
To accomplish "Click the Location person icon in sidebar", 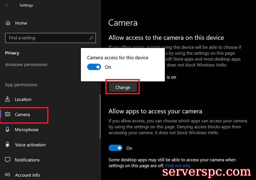I will pyautogui.click(x=8, y=99).
